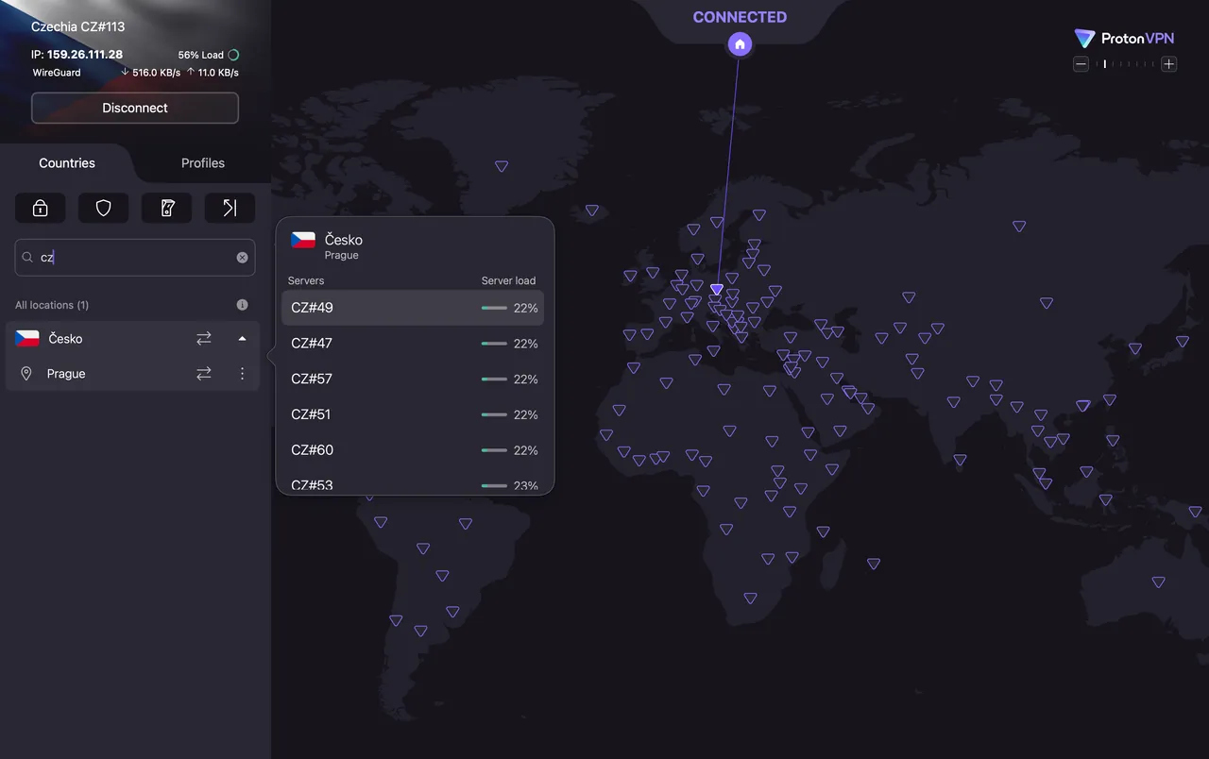Click the ProtonVPN logo
This screenshot has width=1209, height=759.
tap(1126, 39)
